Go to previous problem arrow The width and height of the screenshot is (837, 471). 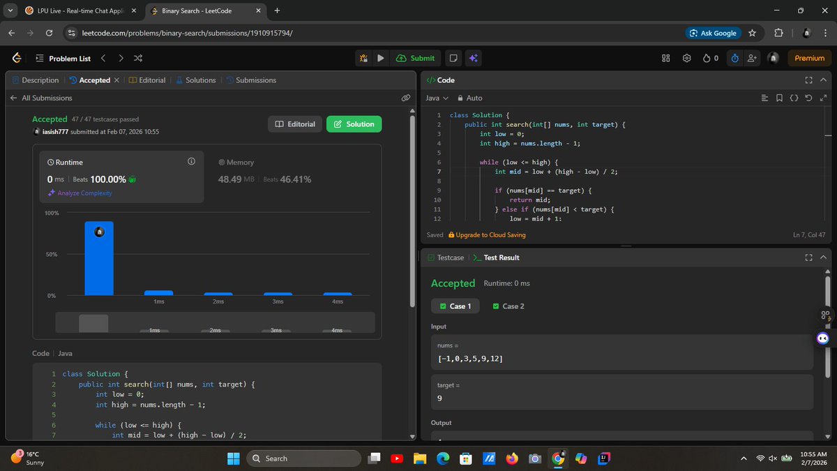[x=103, y=59]
